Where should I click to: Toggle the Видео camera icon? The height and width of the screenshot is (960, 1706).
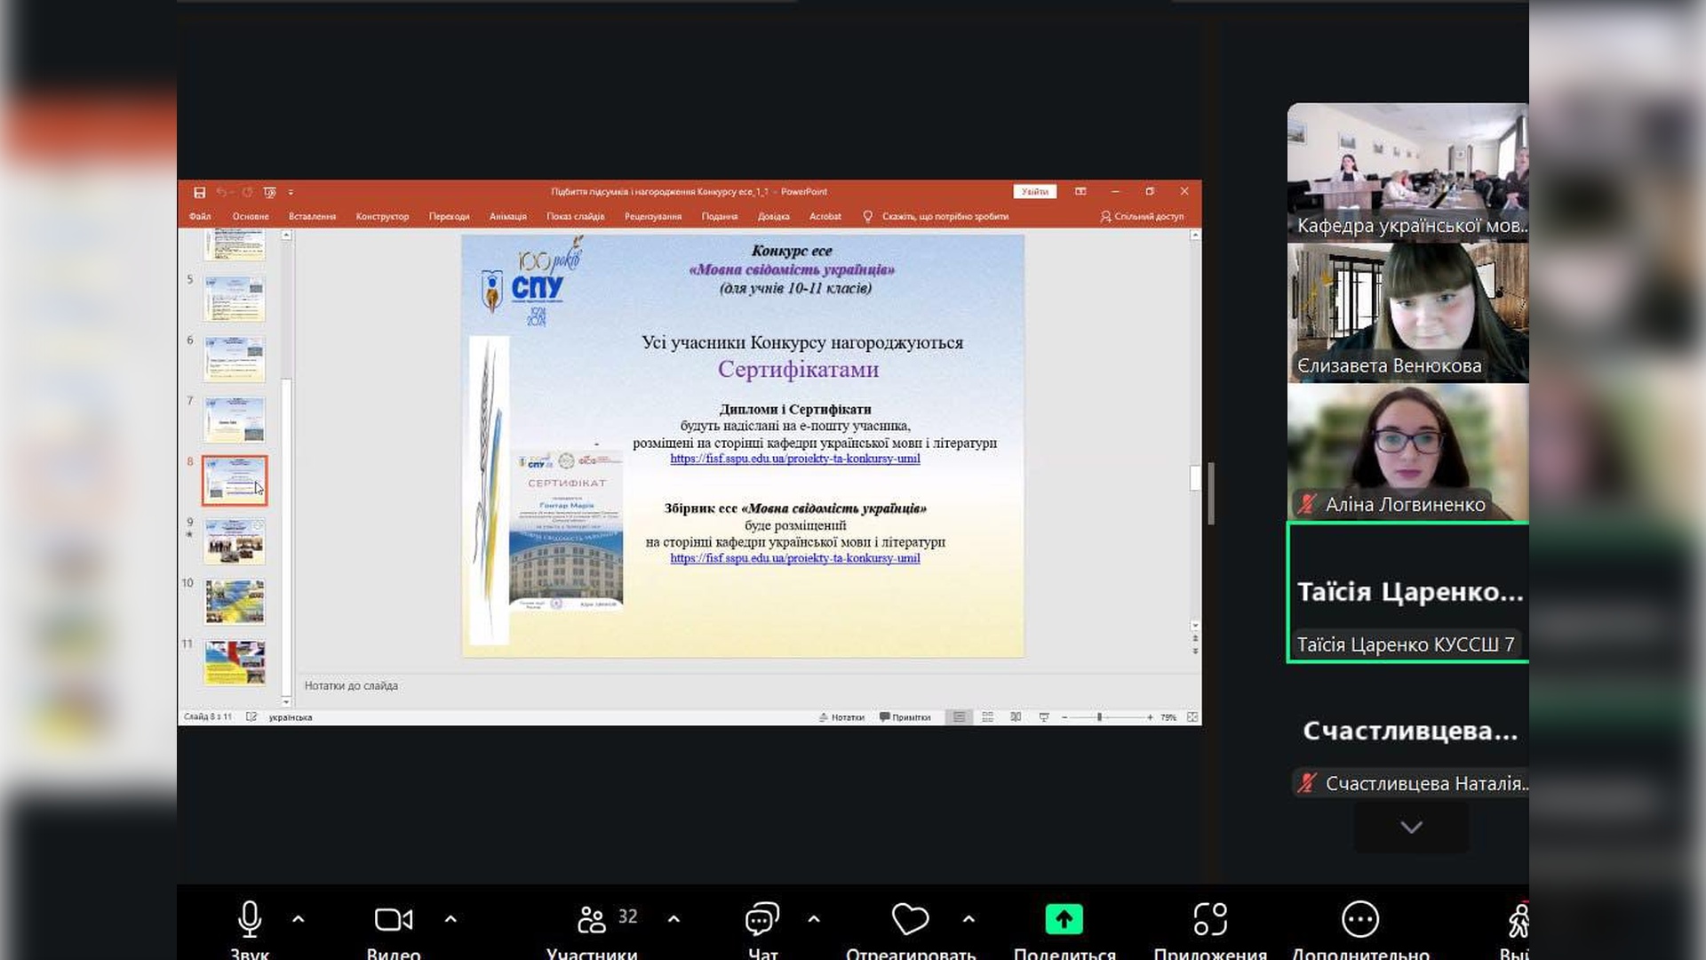click(393, 919)
